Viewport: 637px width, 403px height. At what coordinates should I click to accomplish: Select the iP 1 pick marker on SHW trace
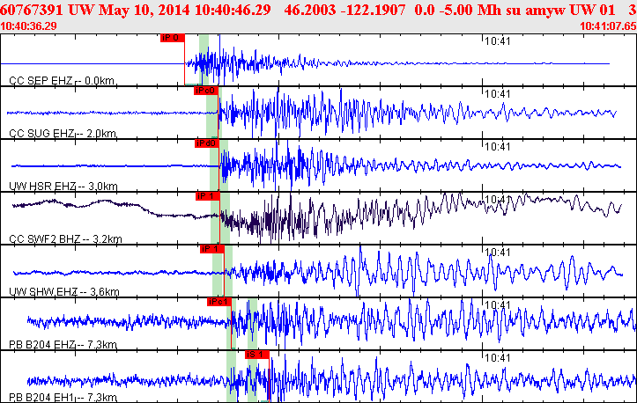coord(212,249)
